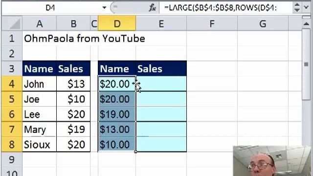Click Lee's sales value $20
Viewport: 313px width, 176px height.
[73, 114]
